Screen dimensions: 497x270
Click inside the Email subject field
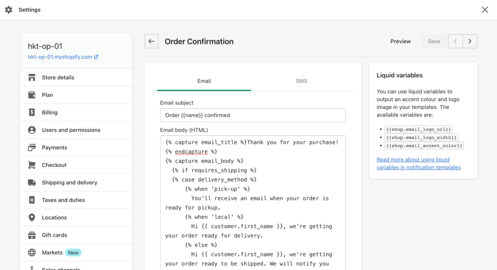[252, 115]
